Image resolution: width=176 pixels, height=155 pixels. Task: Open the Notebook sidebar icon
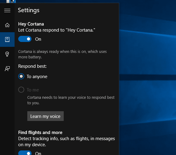click(x=7, y=40)
